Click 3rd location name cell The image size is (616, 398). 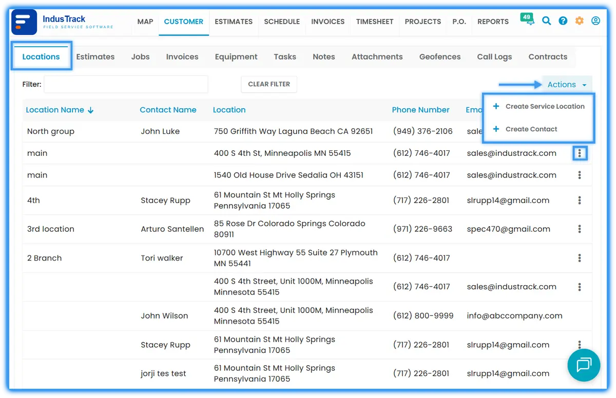coord(51,229)
